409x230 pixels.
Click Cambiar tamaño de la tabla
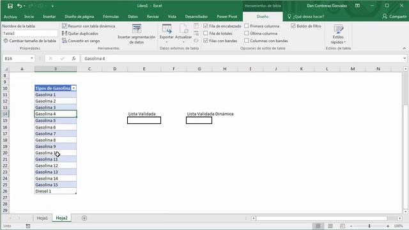coord(30,41)
